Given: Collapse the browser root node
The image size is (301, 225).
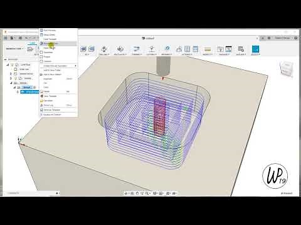Looking at the screenshot, I should [8, 64].
